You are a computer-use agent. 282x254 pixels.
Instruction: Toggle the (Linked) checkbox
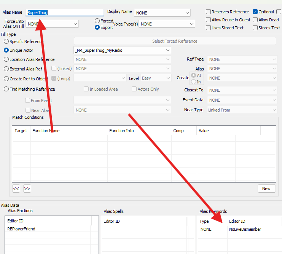pyautogui.click(x=54, y=69)
